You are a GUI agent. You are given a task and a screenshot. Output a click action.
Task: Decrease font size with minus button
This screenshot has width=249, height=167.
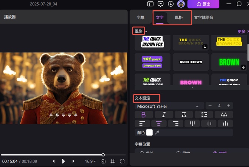[x=210, y=106]
